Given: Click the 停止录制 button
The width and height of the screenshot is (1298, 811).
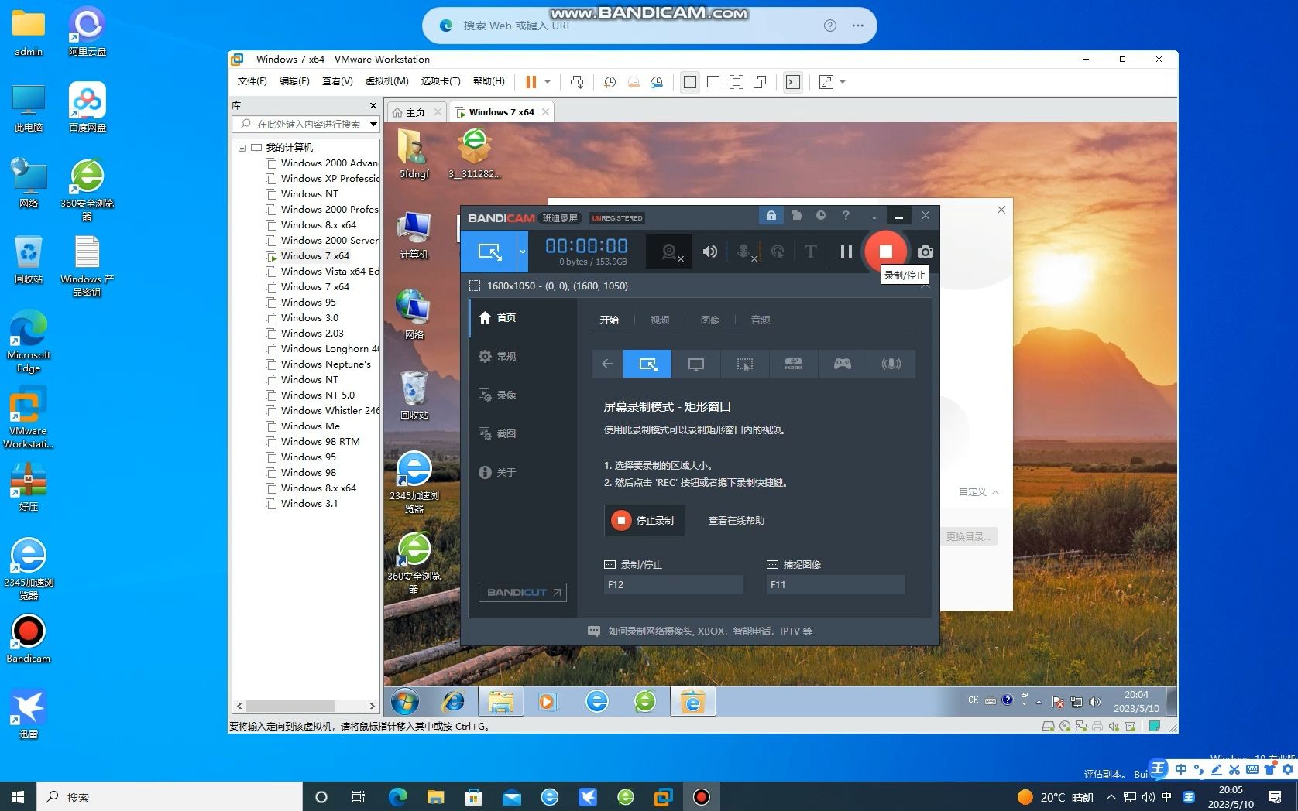Looking at the screenshot, I should pos(644,521).
